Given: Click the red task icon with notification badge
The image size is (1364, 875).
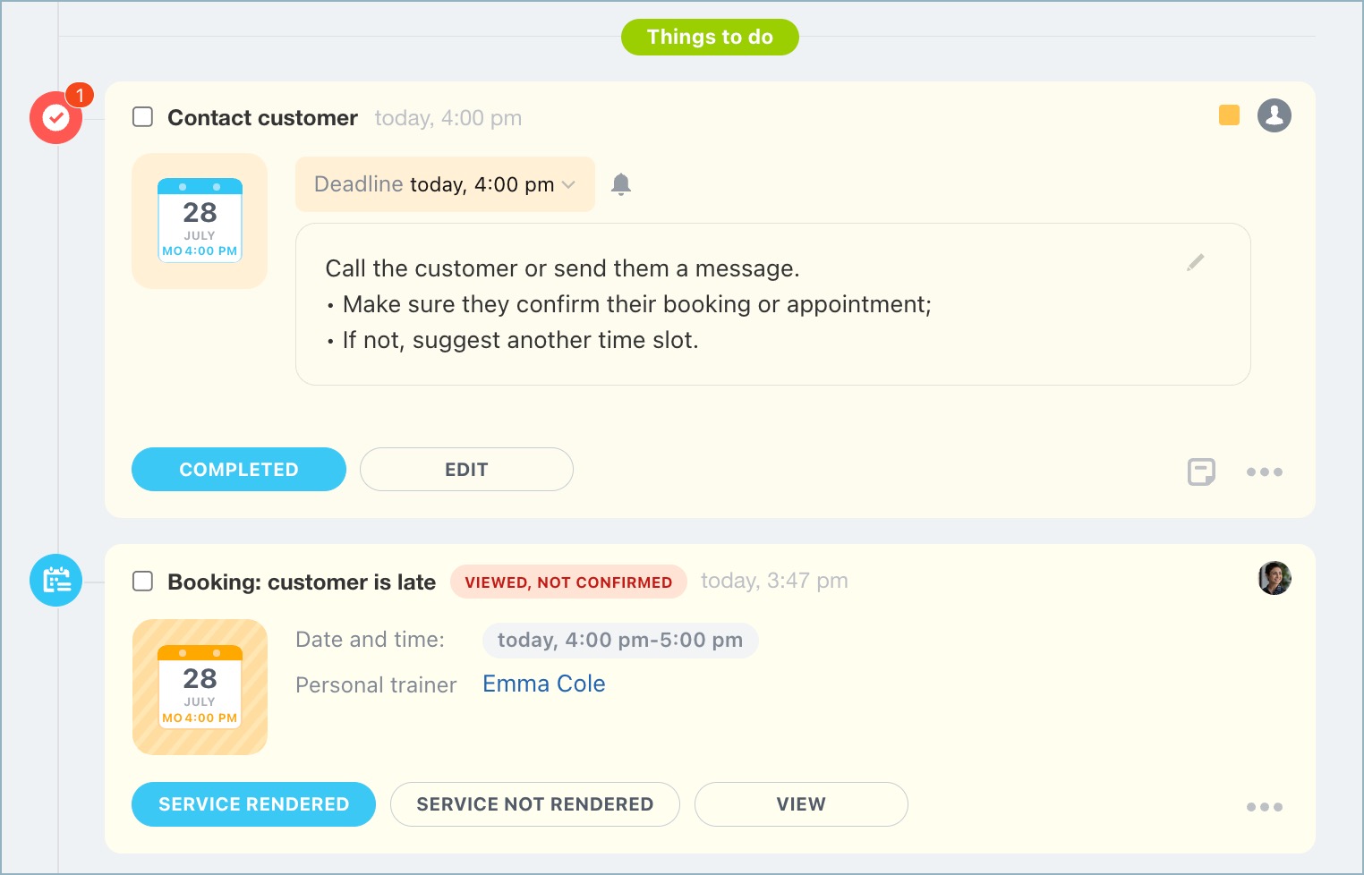Looking at the screenshot, I should (55, 117).
